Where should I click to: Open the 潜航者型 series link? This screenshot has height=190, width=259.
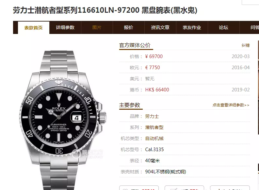pos(154,127)
